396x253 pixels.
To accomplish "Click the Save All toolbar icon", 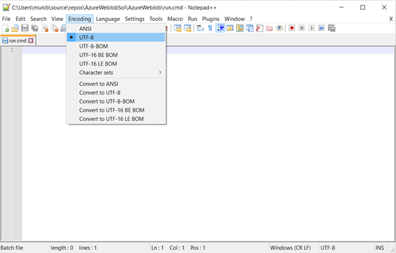I will tap(35, 29).
